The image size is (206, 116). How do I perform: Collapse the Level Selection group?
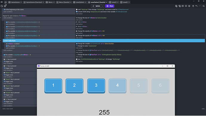tap(1, 41)
